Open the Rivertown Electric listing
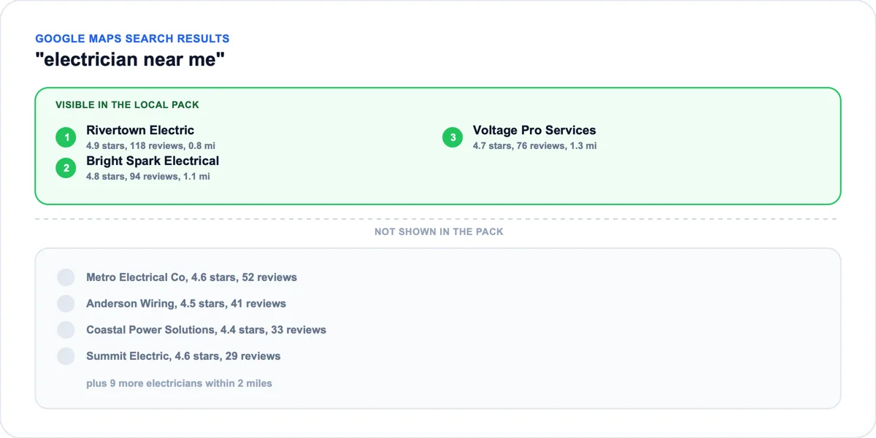 pyautogui.click(x=140, y=131)
